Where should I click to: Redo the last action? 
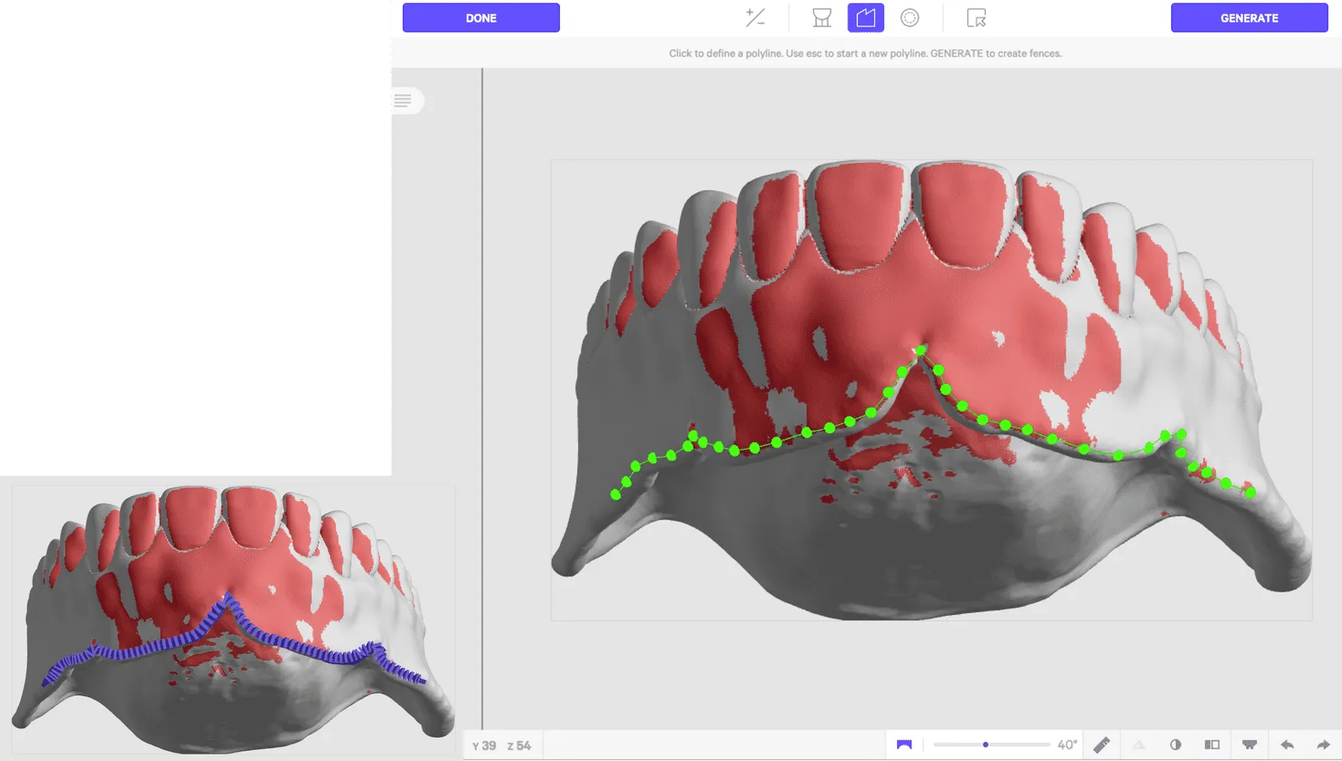1324,744
